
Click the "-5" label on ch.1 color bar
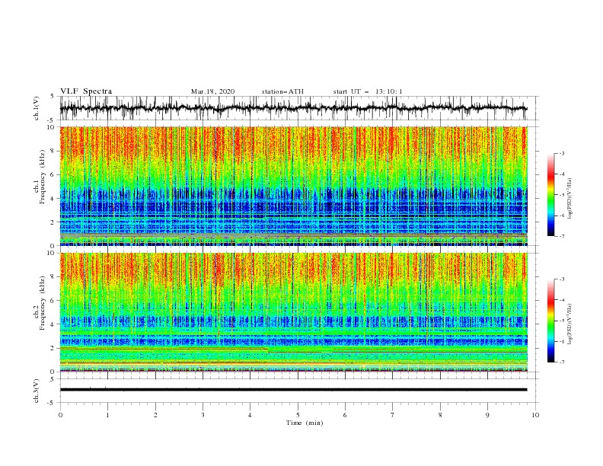point(561,195)
